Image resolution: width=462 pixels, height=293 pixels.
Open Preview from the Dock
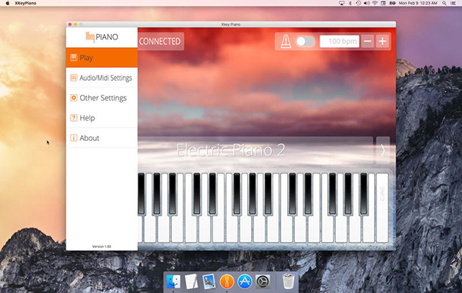click(209, 281)
